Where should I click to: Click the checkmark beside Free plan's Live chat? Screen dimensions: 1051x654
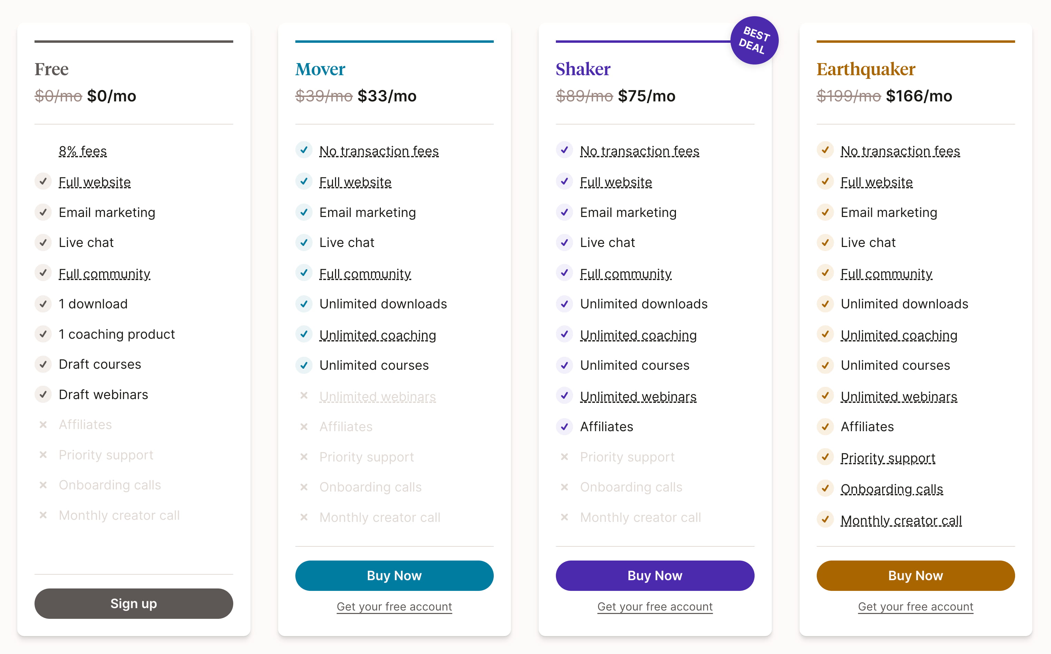[x=43, y=242]
